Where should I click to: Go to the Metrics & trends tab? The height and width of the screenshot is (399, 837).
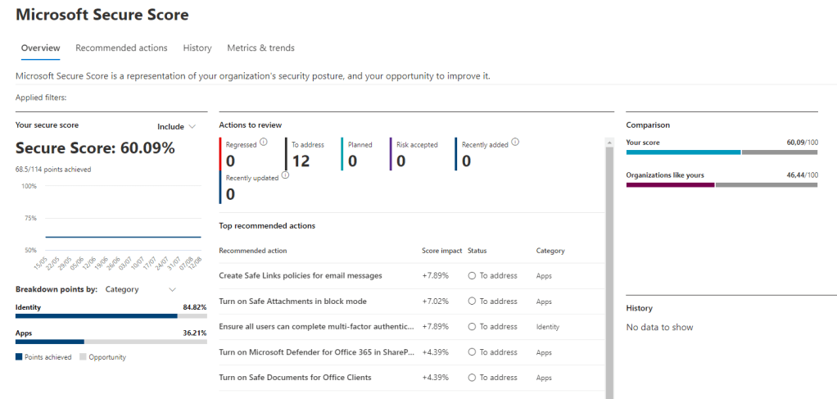pyautogui.click(x=260, y=48)
